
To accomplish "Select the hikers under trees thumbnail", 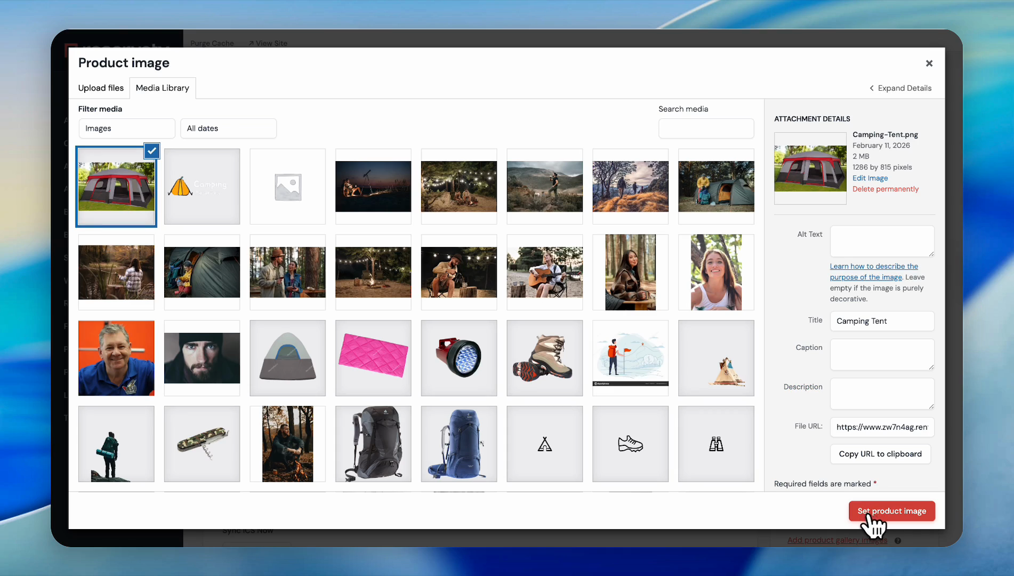I will [x=631, y=187].
